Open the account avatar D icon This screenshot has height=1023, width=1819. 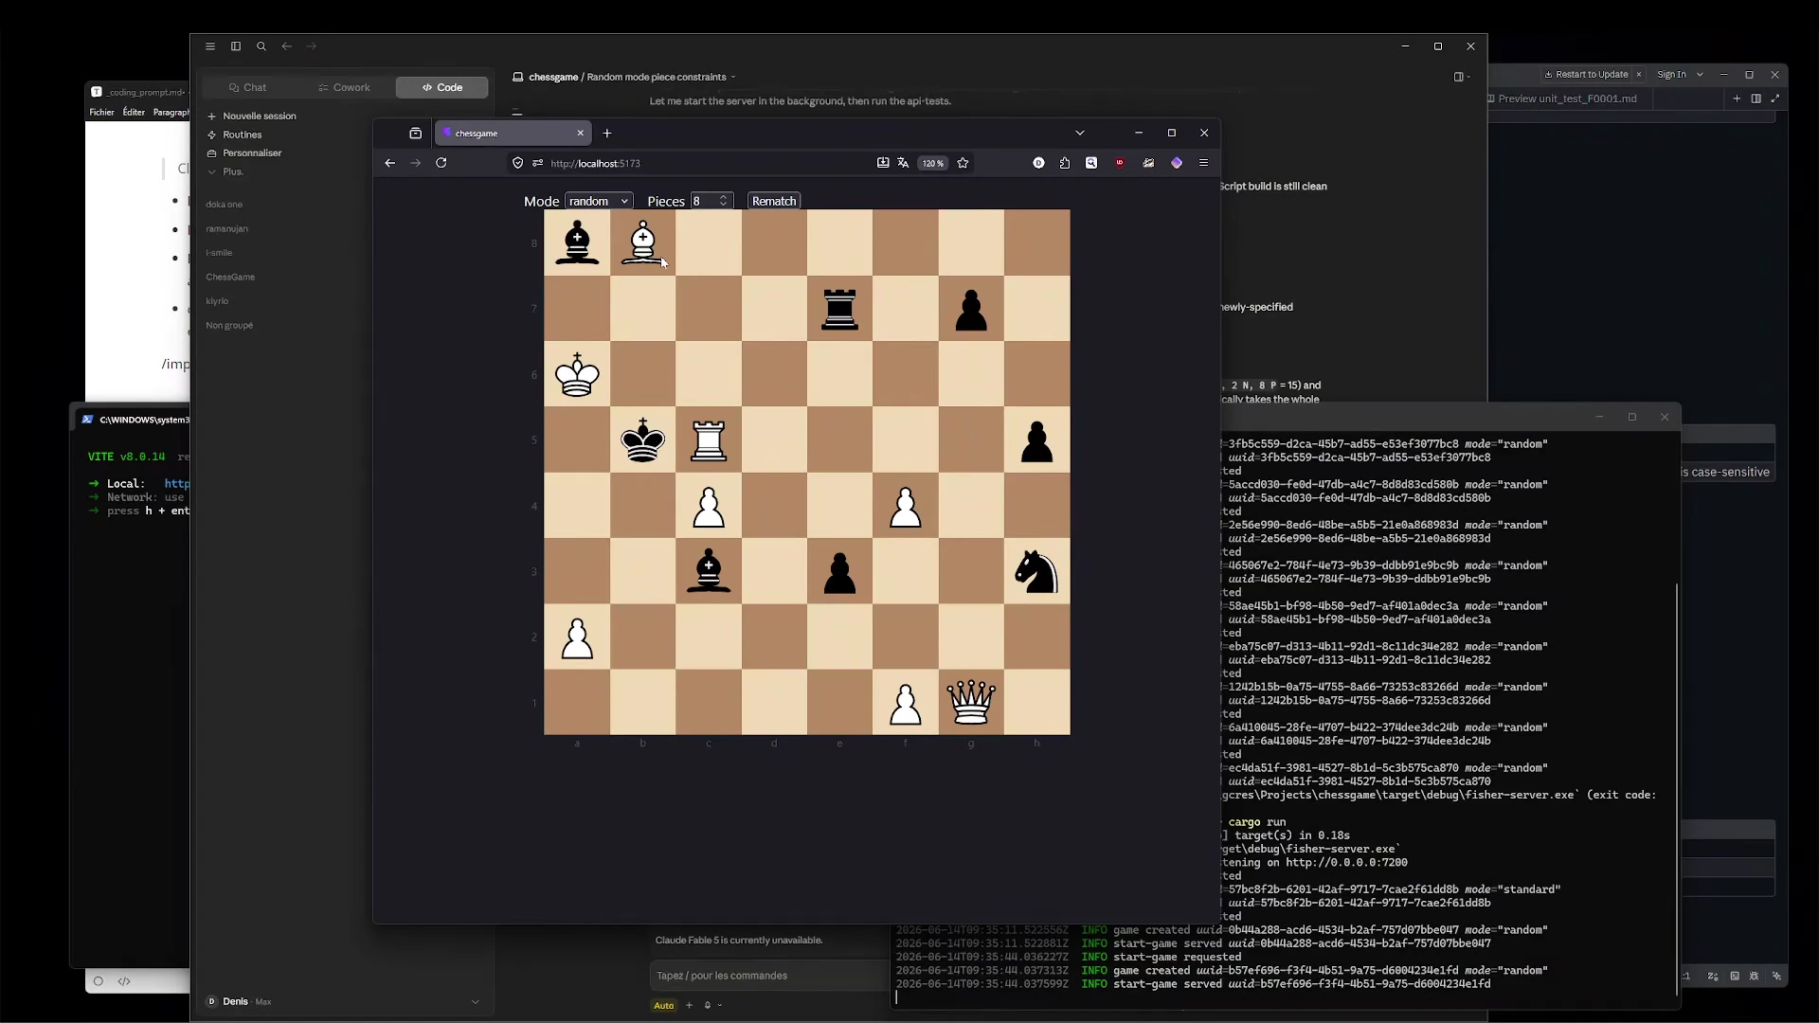1038,163
